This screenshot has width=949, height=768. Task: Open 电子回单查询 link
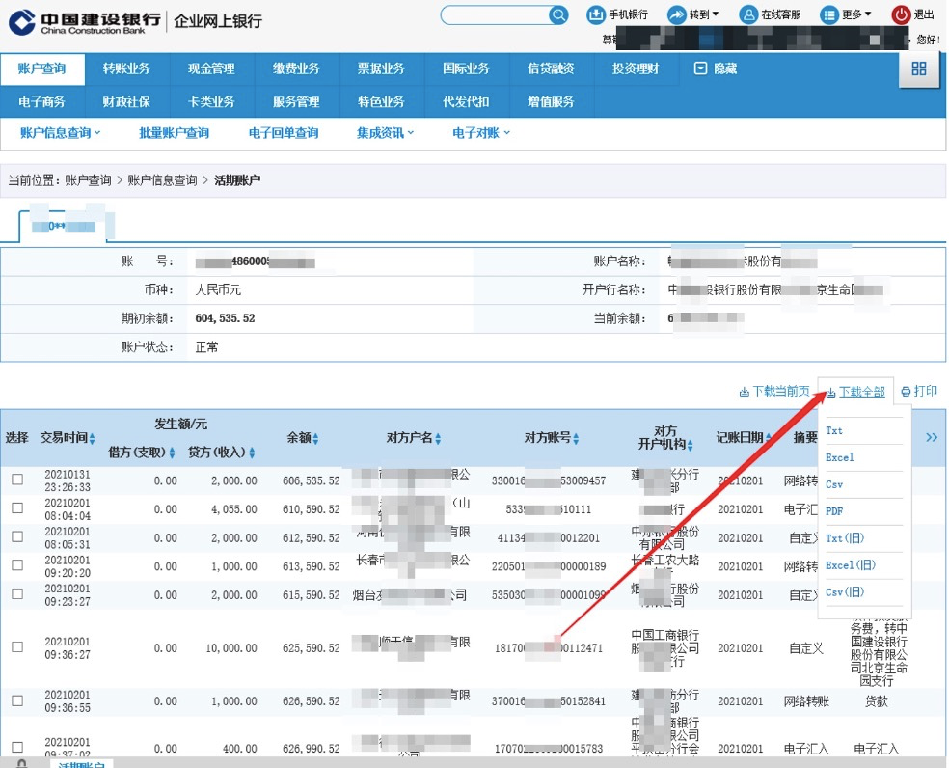click(284, 132)
